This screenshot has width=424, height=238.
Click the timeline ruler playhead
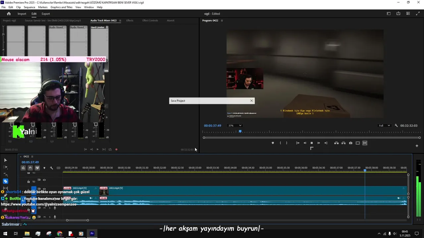(365, 171)
